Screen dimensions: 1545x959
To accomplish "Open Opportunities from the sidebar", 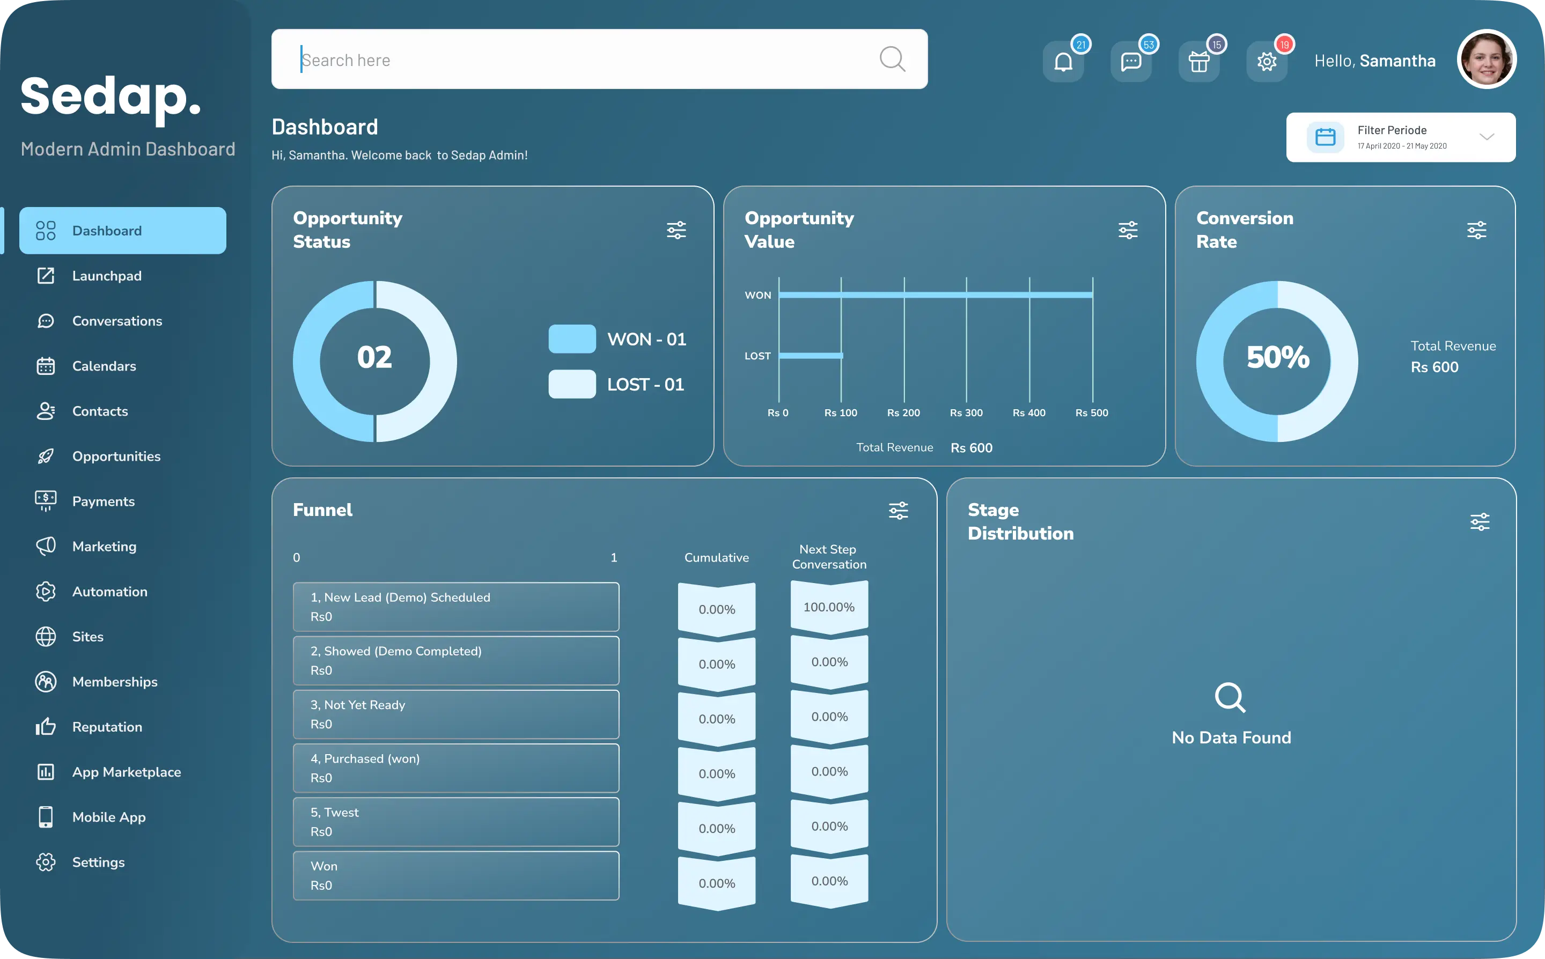I will (116, 456).
